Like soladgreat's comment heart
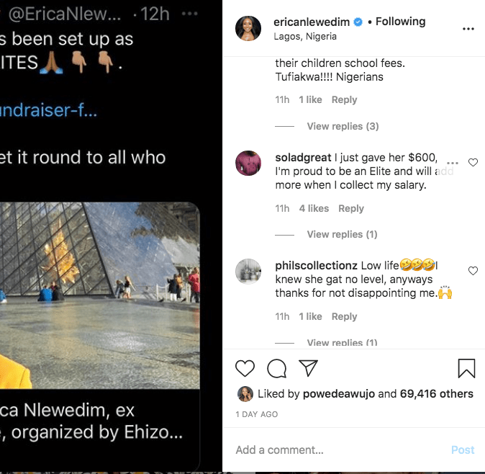 click(x=473, y=163)
